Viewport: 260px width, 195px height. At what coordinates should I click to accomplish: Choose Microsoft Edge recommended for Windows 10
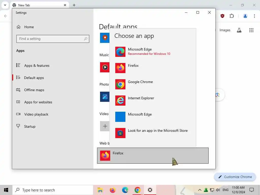point(153,52)
